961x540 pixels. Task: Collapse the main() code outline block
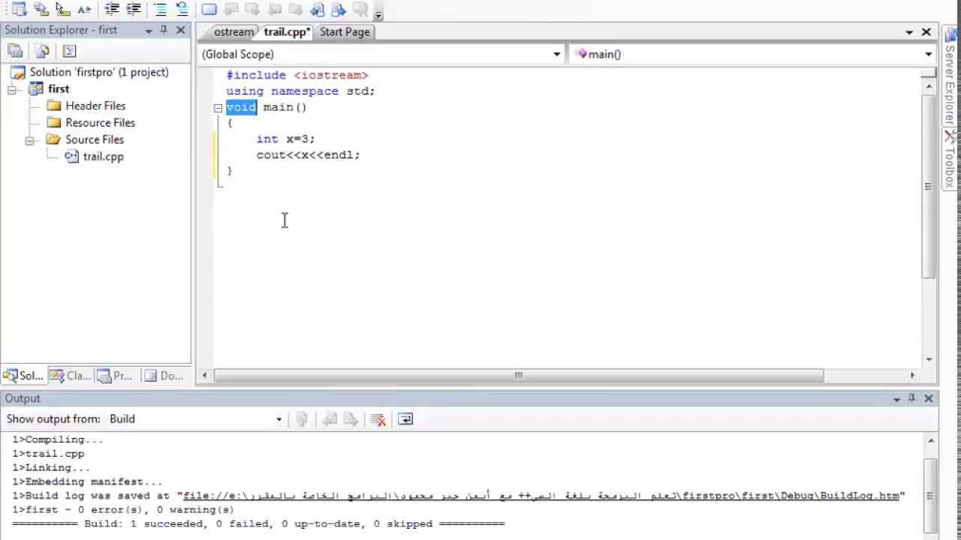coord(218,108)
